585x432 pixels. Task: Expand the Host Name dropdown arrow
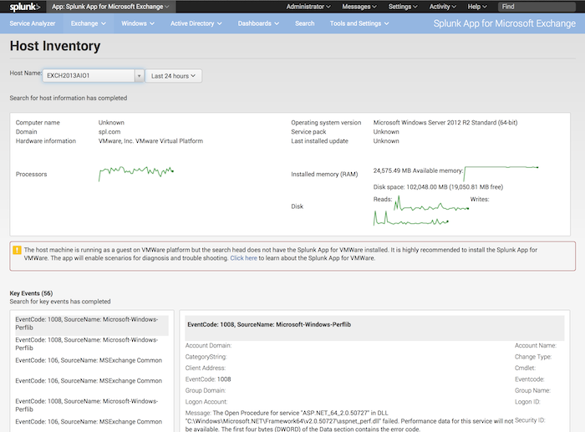(140, 76)
